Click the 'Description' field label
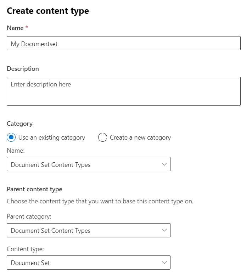Viewport: 246px width, 276px height. pyautogui.click(x=23, y=69)
